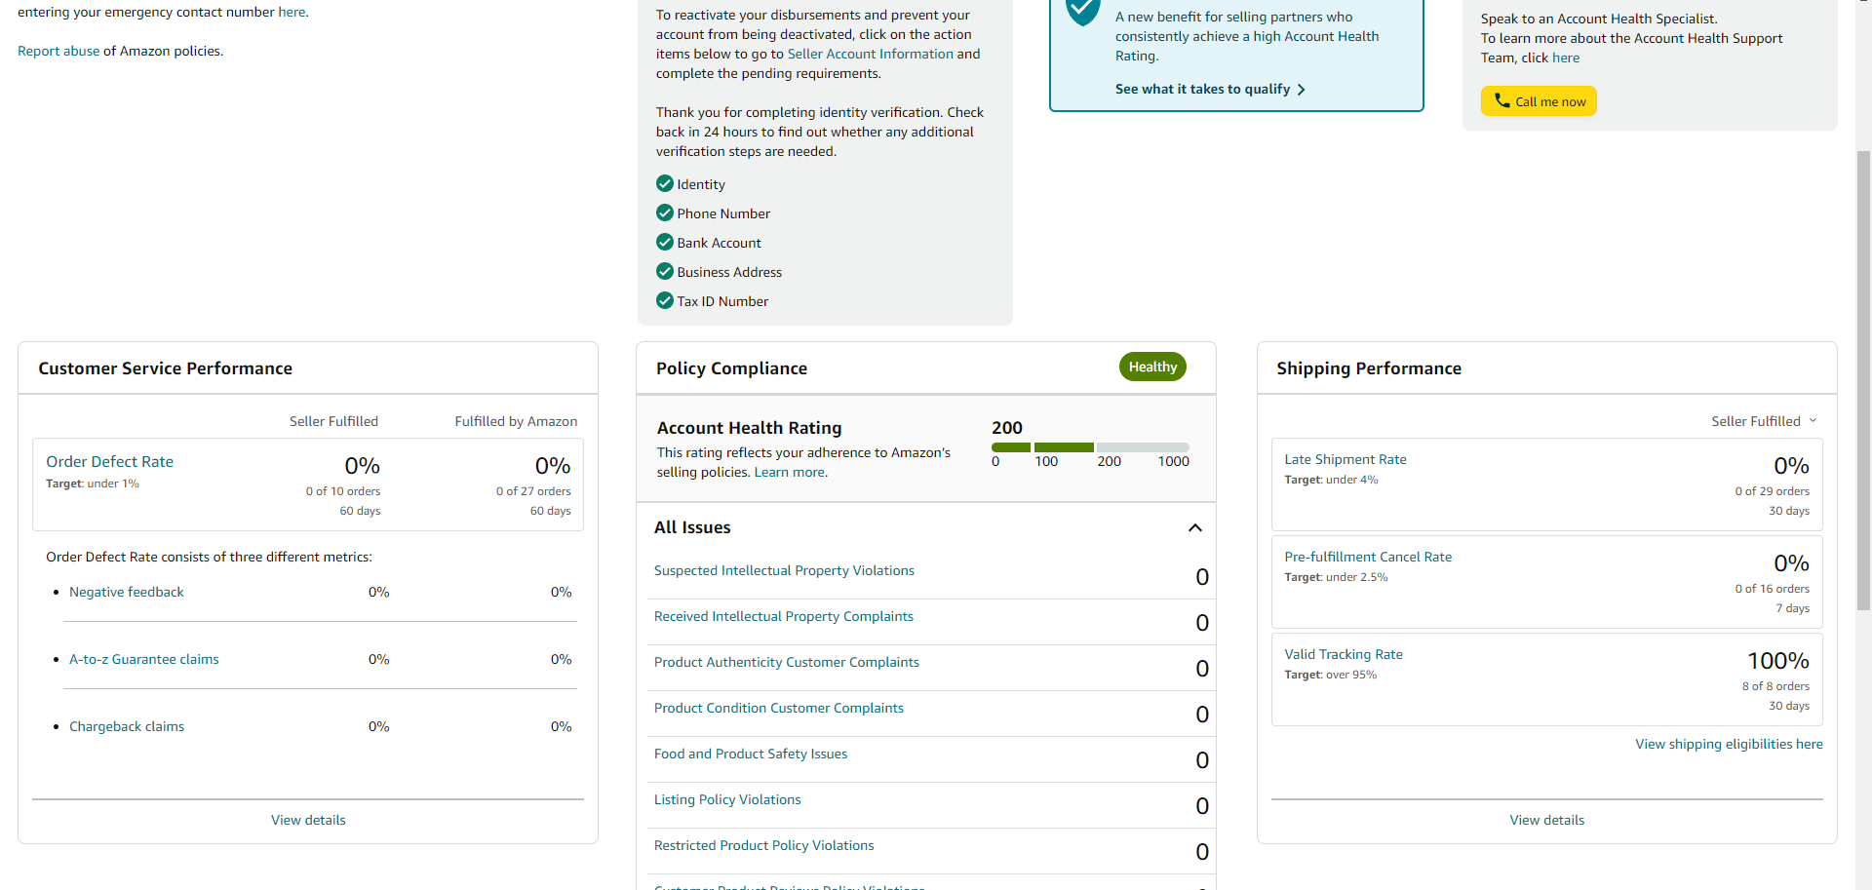Click the 0 of 27 orders text
This screenshot has height=890, width=1872.
[x=533, y=491]
